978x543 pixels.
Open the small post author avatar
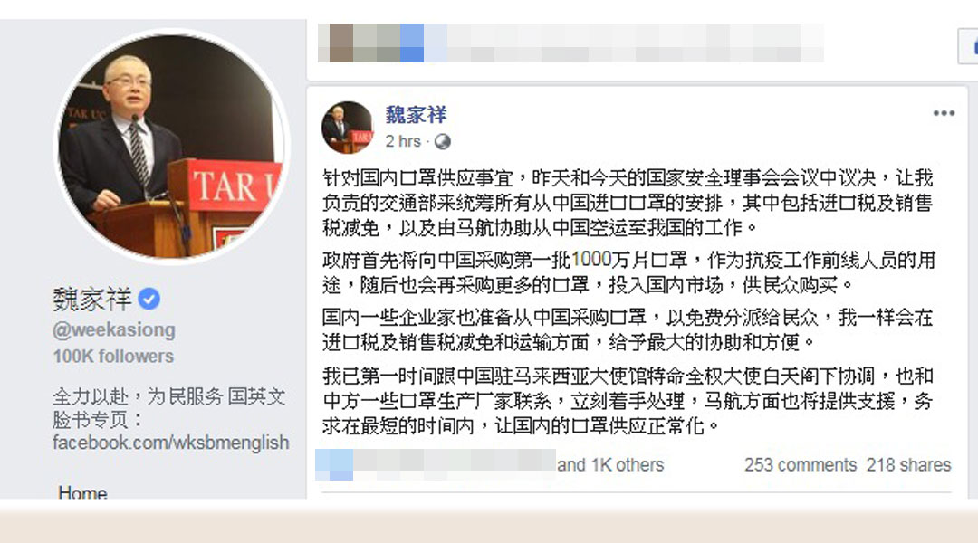click(347, 128)
